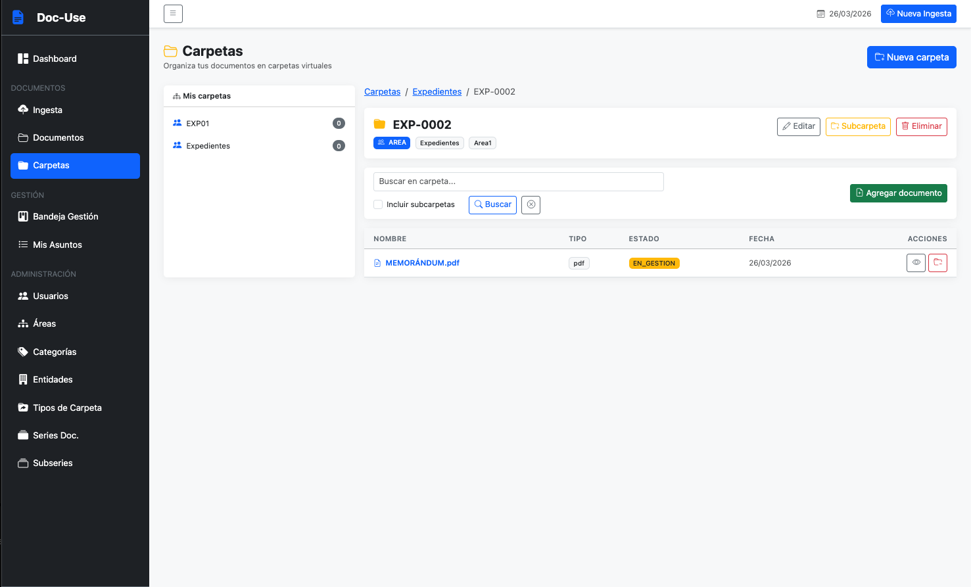Select Tipos de Carpeta in the sidebar
971x587 pixels.
22,408
